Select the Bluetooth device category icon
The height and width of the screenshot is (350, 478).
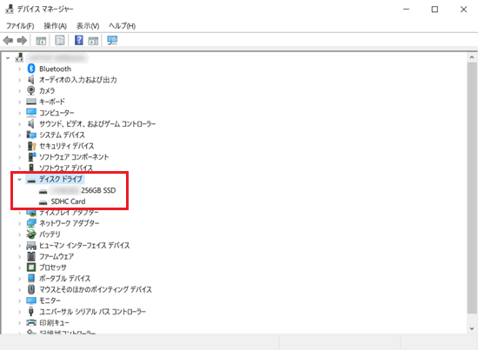(x=31, y=69)
